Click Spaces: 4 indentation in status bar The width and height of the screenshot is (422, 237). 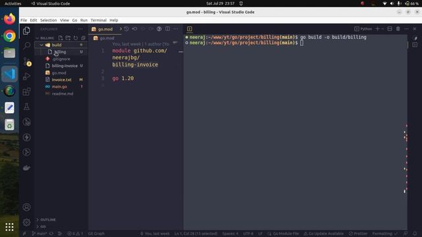pos(230,234)
